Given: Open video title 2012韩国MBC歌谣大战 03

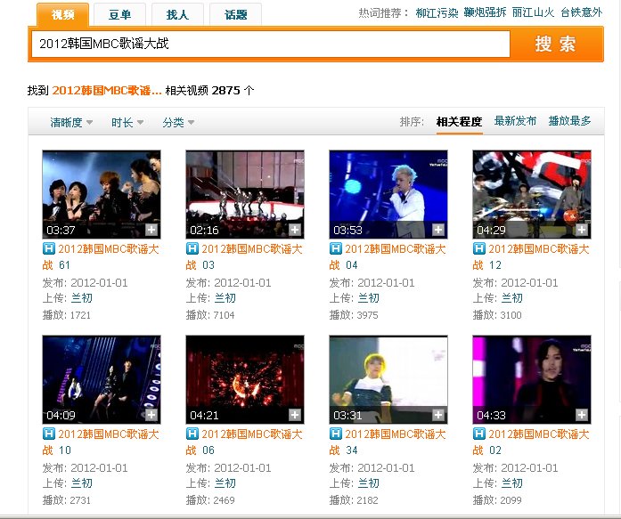Looking at the screenshot, I should point(244,256).
